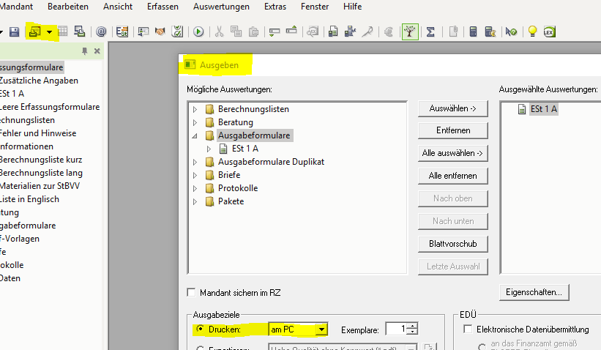Select the Drucken radio button
The image size is (601, 350).
200,329
